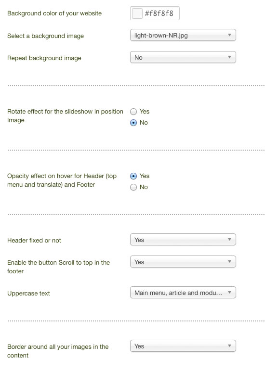Click the arrow icon on Uppercase text dropdown

(x=229, y=292)
